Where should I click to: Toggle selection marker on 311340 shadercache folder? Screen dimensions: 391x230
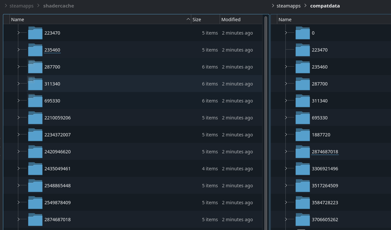point(31,80)
